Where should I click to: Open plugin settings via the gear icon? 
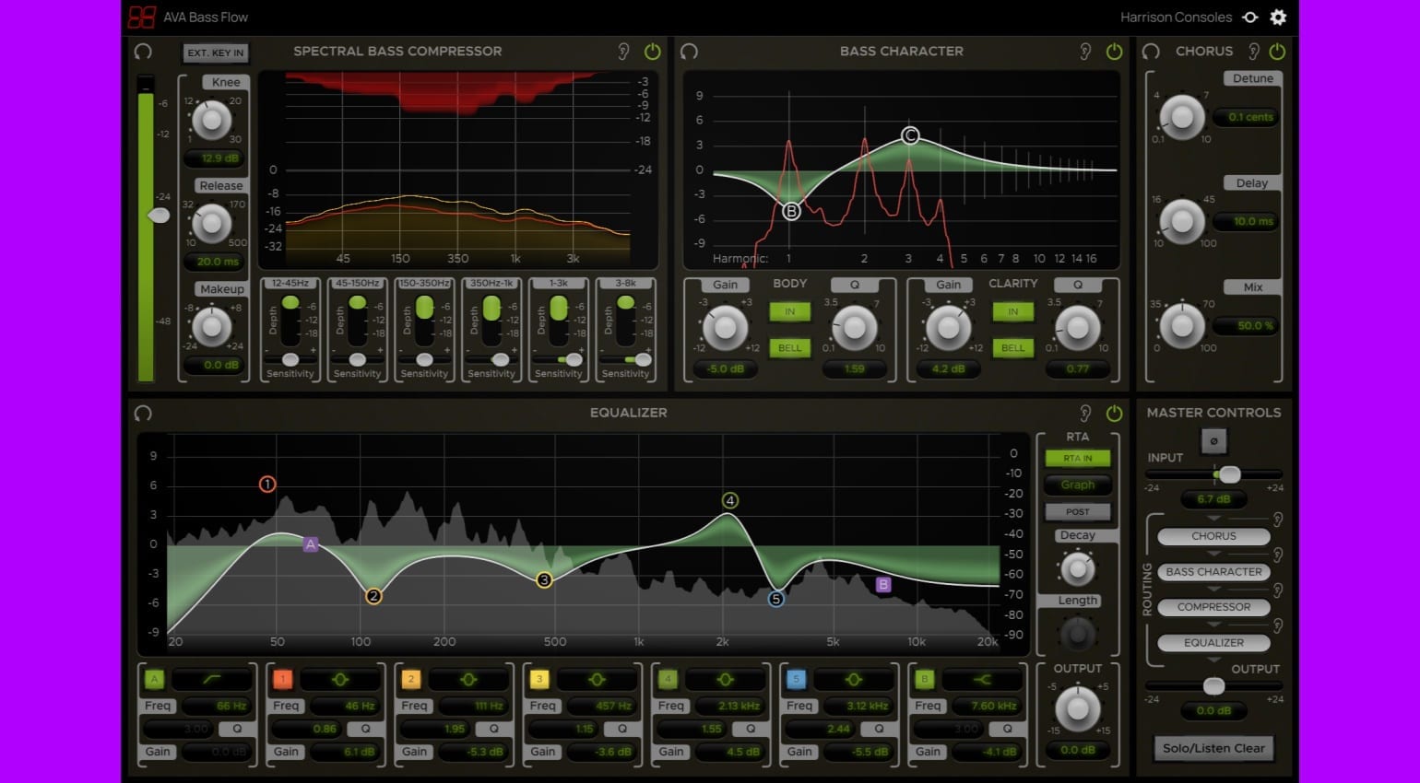point(1278,17)
